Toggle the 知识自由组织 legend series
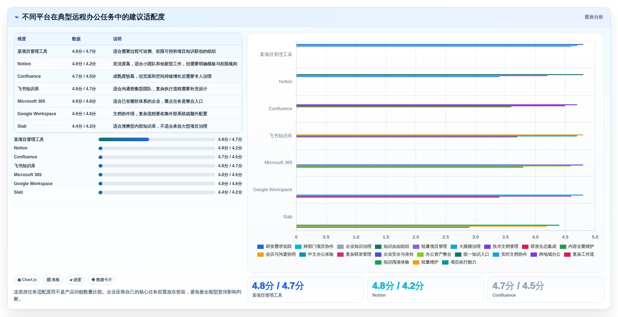The height and width of the screenshot is (317, 618). [x=392, y=246]
